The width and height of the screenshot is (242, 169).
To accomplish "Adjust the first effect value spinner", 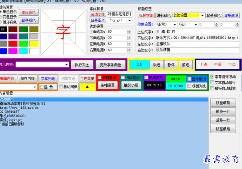I will (x=216, y=25).
